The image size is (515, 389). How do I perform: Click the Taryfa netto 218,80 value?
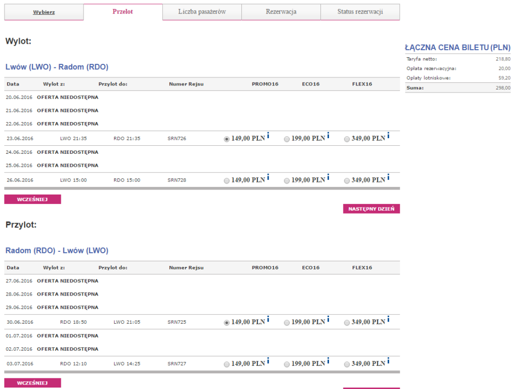coord(503,59)
